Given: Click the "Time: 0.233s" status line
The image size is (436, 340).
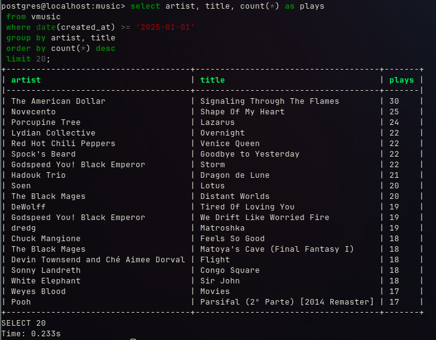Looking at the screenshot, I should coord(30,334).
